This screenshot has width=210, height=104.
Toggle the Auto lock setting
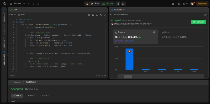(22, 15)
